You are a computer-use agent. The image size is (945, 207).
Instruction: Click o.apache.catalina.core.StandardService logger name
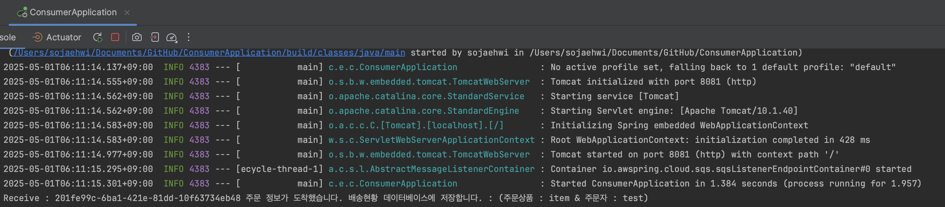[x=426, y=96]
